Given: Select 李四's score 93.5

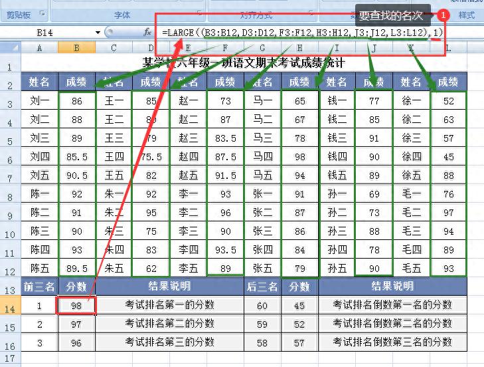Looking at the screenshot, I should coord(225,250).
